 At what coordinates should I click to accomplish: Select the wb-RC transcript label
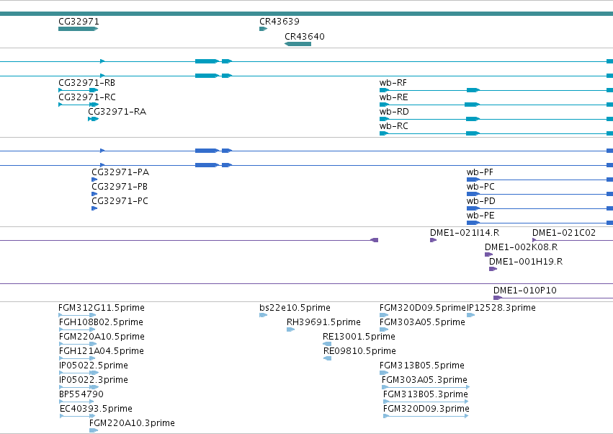tap(394, 126)
